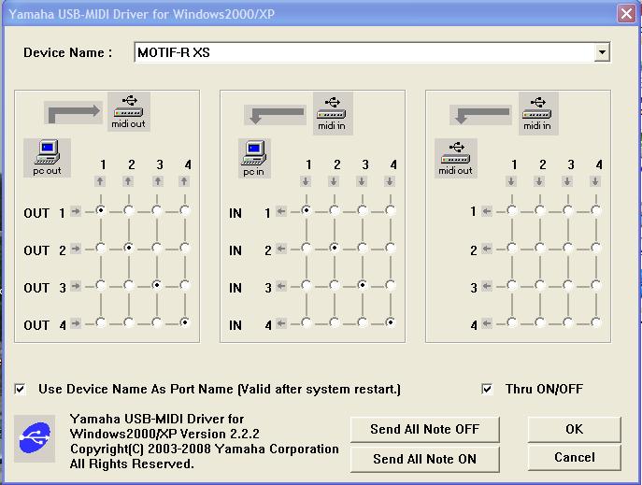Select thru row 4 column 4 radio button

(596, 322)
